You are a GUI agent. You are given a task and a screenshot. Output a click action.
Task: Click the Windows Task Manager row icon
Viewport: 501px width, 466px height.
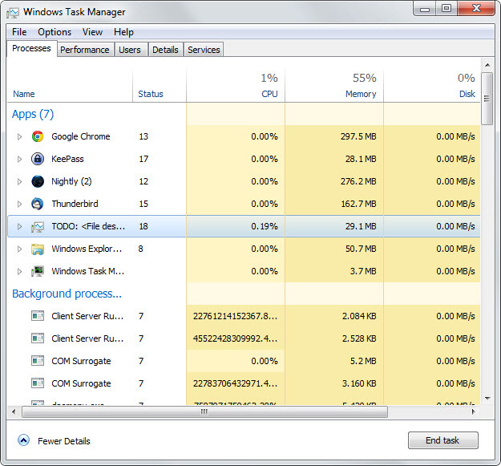[x=38, y=271]
